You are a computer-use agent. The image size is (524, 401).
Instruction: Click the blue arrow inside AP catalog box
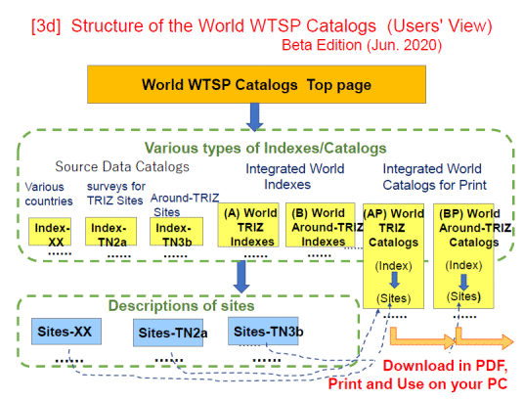[x=394, y=281]
